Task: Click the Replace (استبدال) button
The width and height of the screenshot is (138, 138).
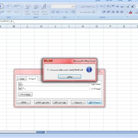Action: pyautogui.click(x=78, y=102)
